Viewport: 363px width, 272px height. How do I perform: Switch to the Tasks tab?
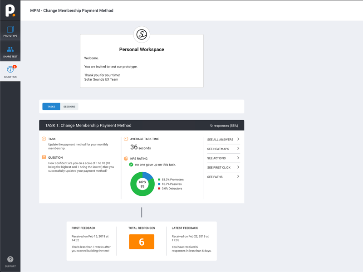click(x=51, y=107)
